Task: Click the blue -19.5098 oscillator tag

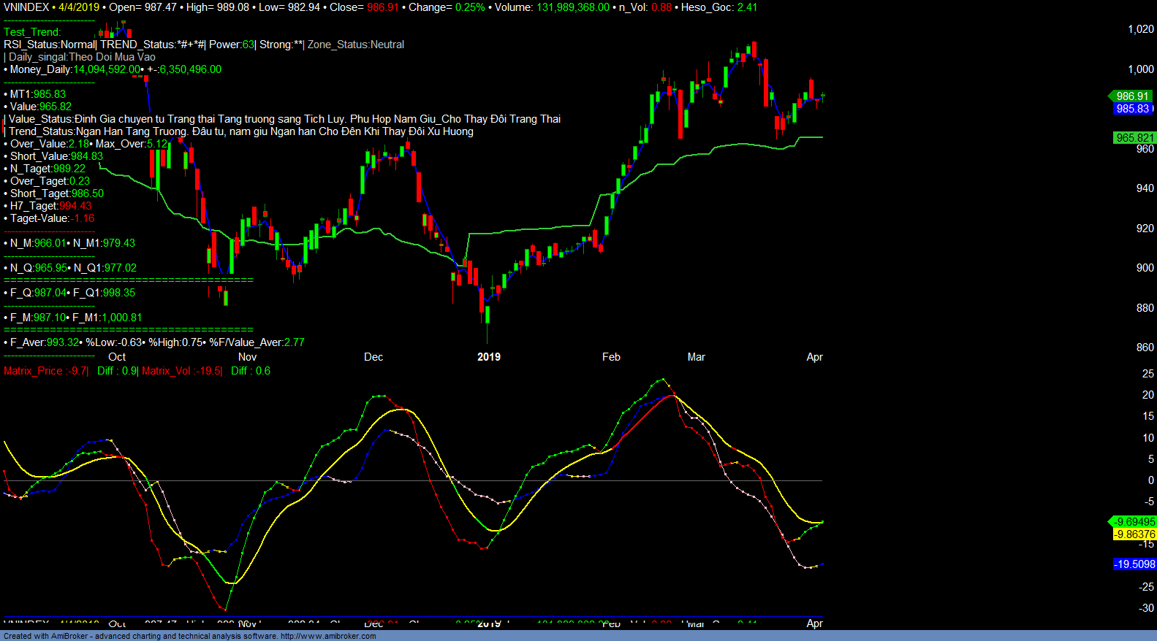Action: 1134,564
